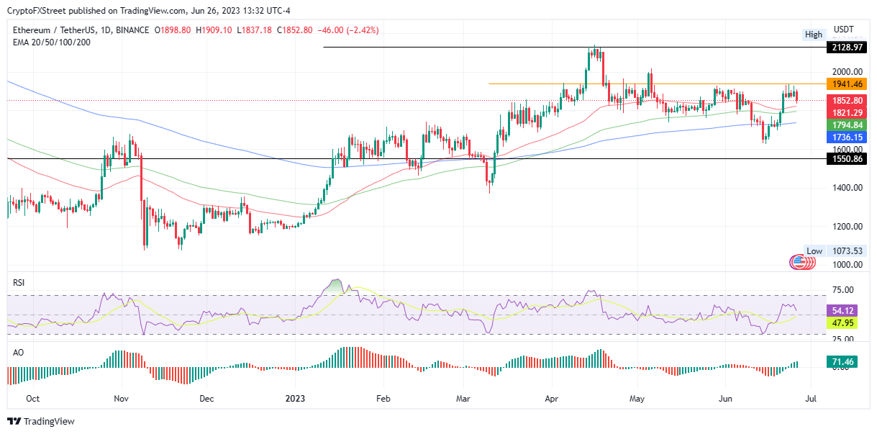
Task: Click the red 1852.80 current price tag
Action: click(x=847, y=101)
